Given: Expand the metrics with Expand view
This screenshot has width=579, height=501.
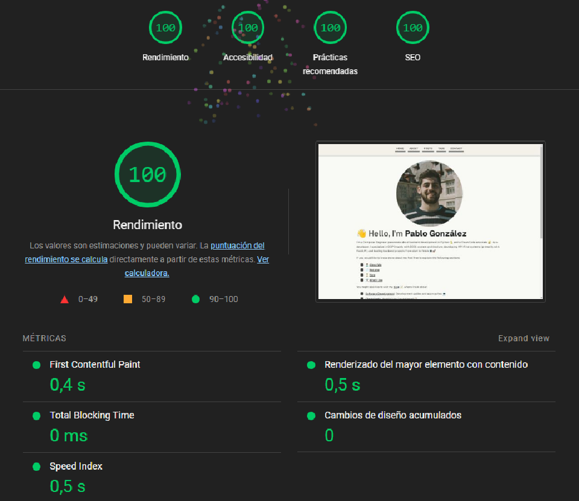Looking at the screenshot, I should click(x=524, y=338).
